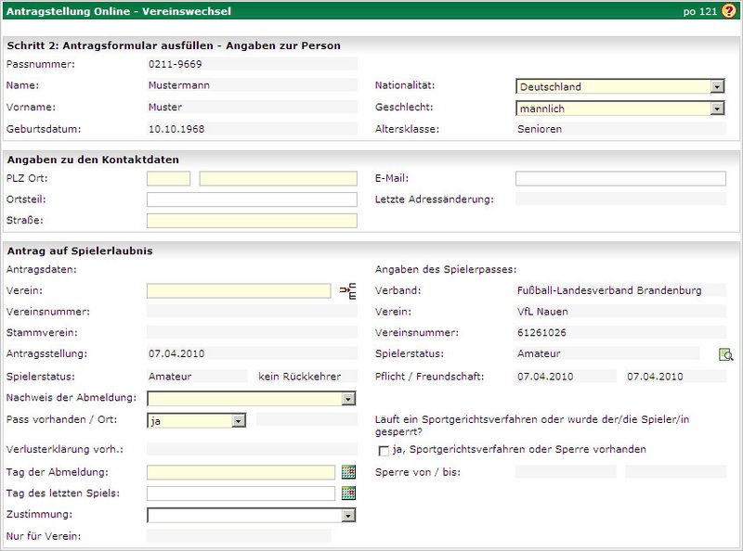Open calendar for Tag der Abmeldung
Screen dimensions: 743x551
point(348,472)
